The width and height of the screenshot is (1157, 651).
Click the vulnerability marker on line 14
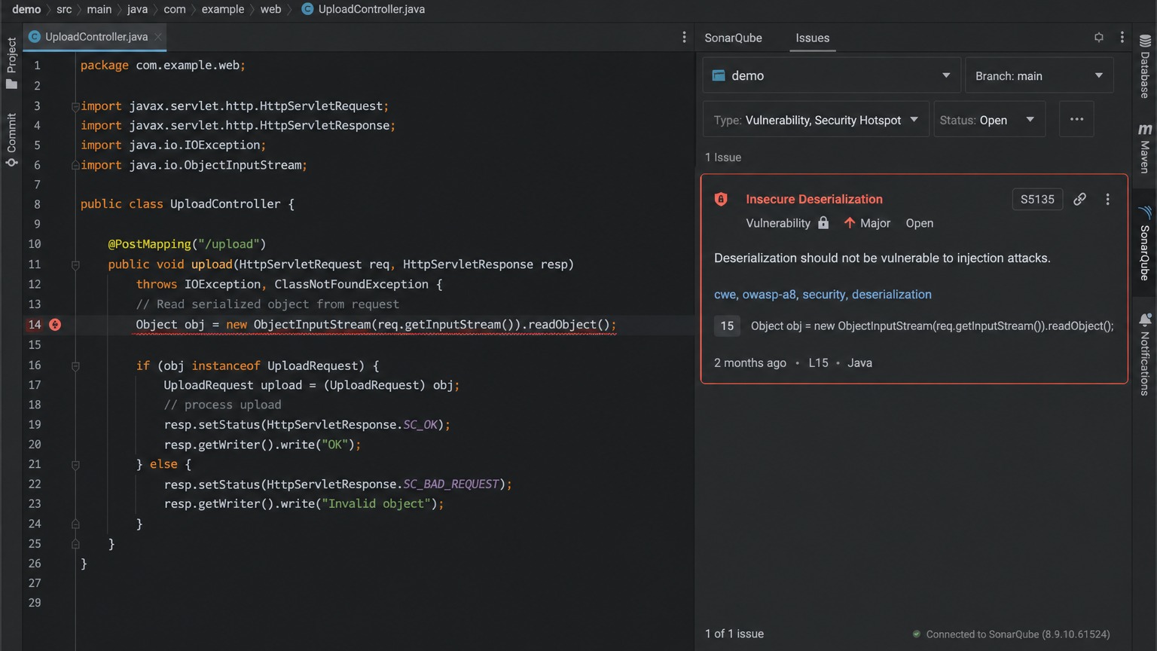click(55, 325)
